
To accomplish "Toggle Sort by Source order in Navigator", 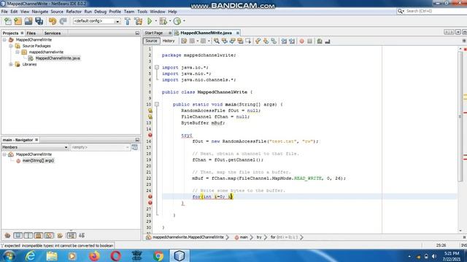I will tap(82, 236).
